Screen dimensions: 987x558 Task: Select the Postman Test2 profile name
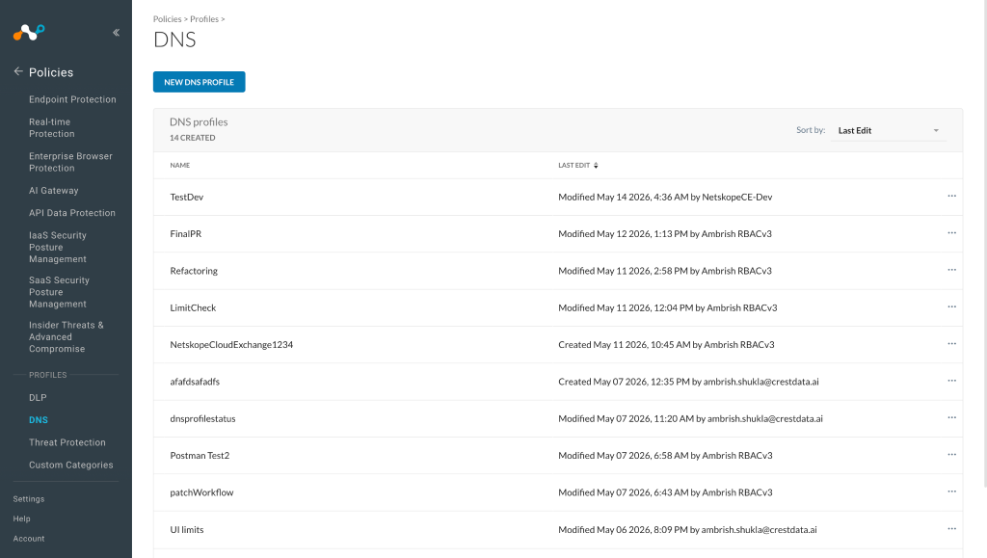pyautogui.click(x=200, y=456)
